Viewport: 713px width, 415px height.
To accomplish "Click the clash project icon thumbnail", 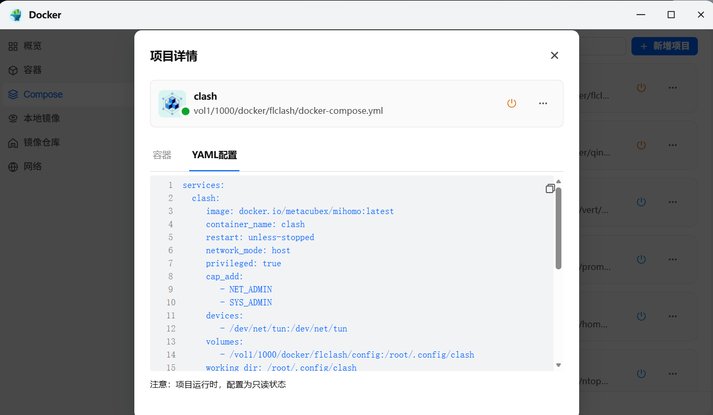I will (172, 103).
